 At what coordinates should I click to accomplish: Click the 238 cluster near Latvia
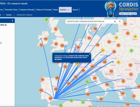tap(125, 24)
